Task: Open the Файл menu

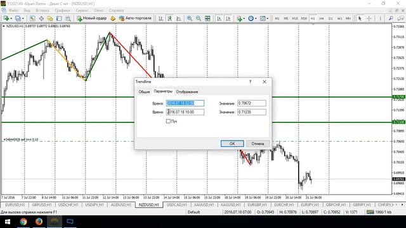Action: [13, 10]
